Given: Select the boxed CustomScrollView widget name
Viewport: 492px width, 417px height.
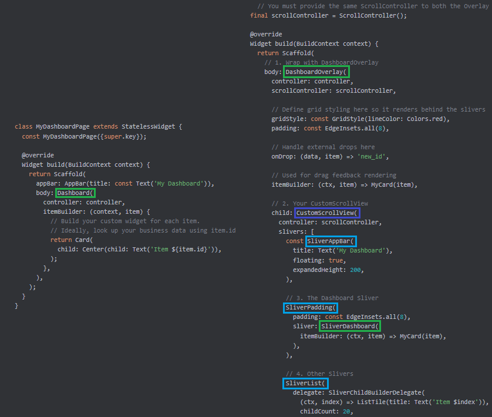Looking at the screenshot, I should [327, 213].
